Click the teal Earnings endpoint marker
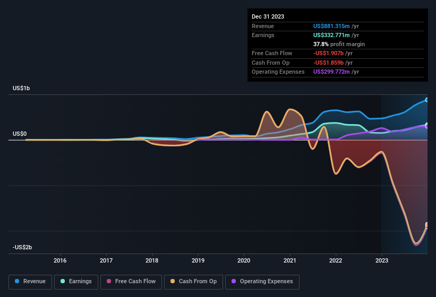The image size is (436, 297). coord(427,125)
